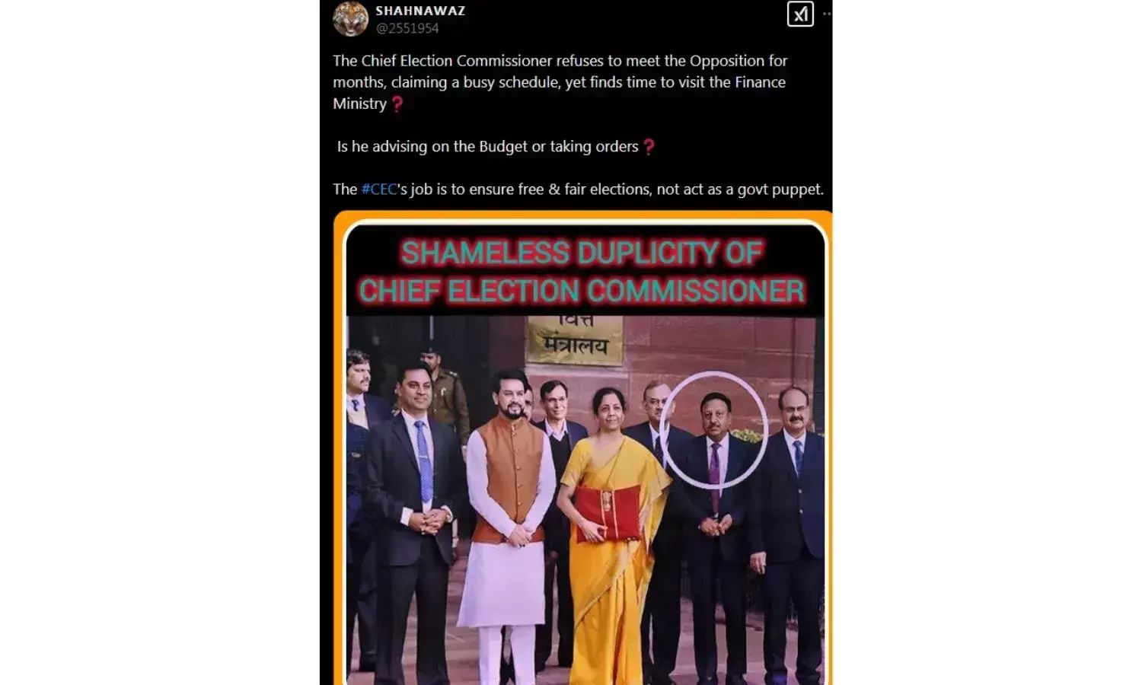Click the @2551954 handle
Image resolution: width=1142 pixels, height=685 pixels.
point(407,28)
